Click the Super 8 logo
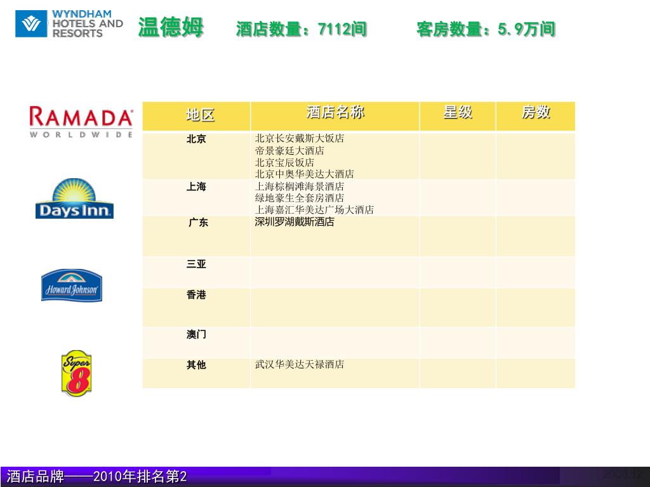Image resolution: width=650 pixels, height=487 pixels. (76, 373)
